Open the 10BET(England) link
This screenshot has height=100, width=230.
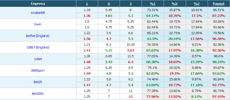(38, 47)
